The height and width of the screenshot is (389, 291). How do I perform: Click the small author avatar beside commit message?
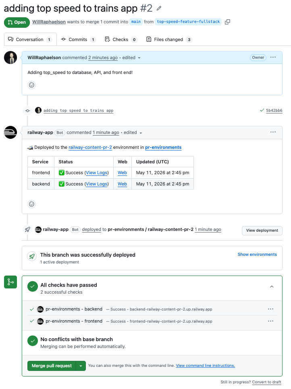38,110
